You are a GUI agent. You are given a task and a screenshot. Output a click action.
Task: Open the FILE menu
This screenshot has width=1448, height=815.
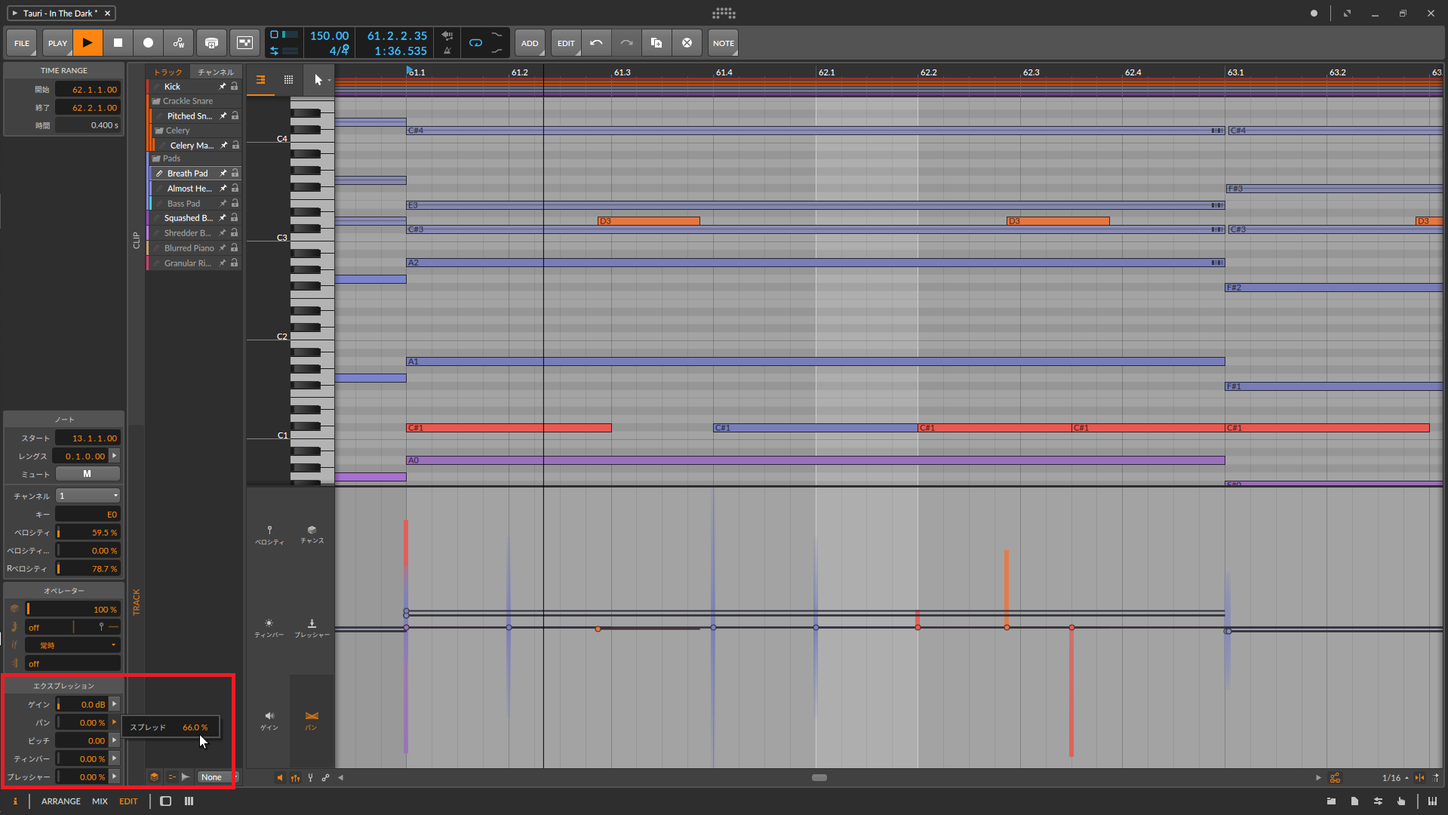(x=22, y=43)
